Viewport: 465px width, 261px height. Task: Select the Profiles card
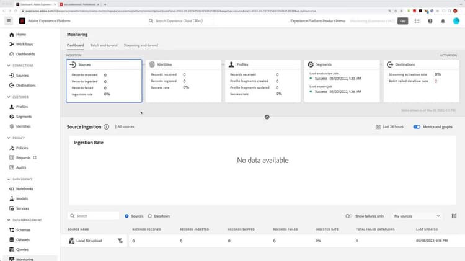pyautogui.click(x=263, y=81)
